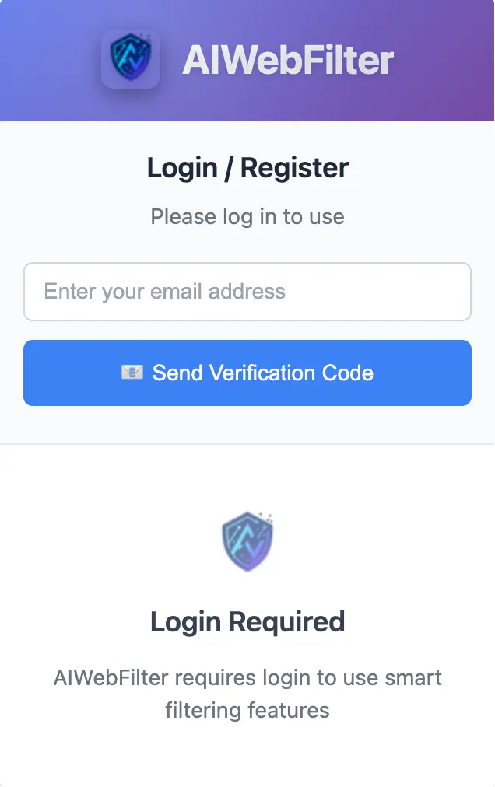Select the Login Required heading
The height and width of the screenshot is (787, 495).
point(247,621)
